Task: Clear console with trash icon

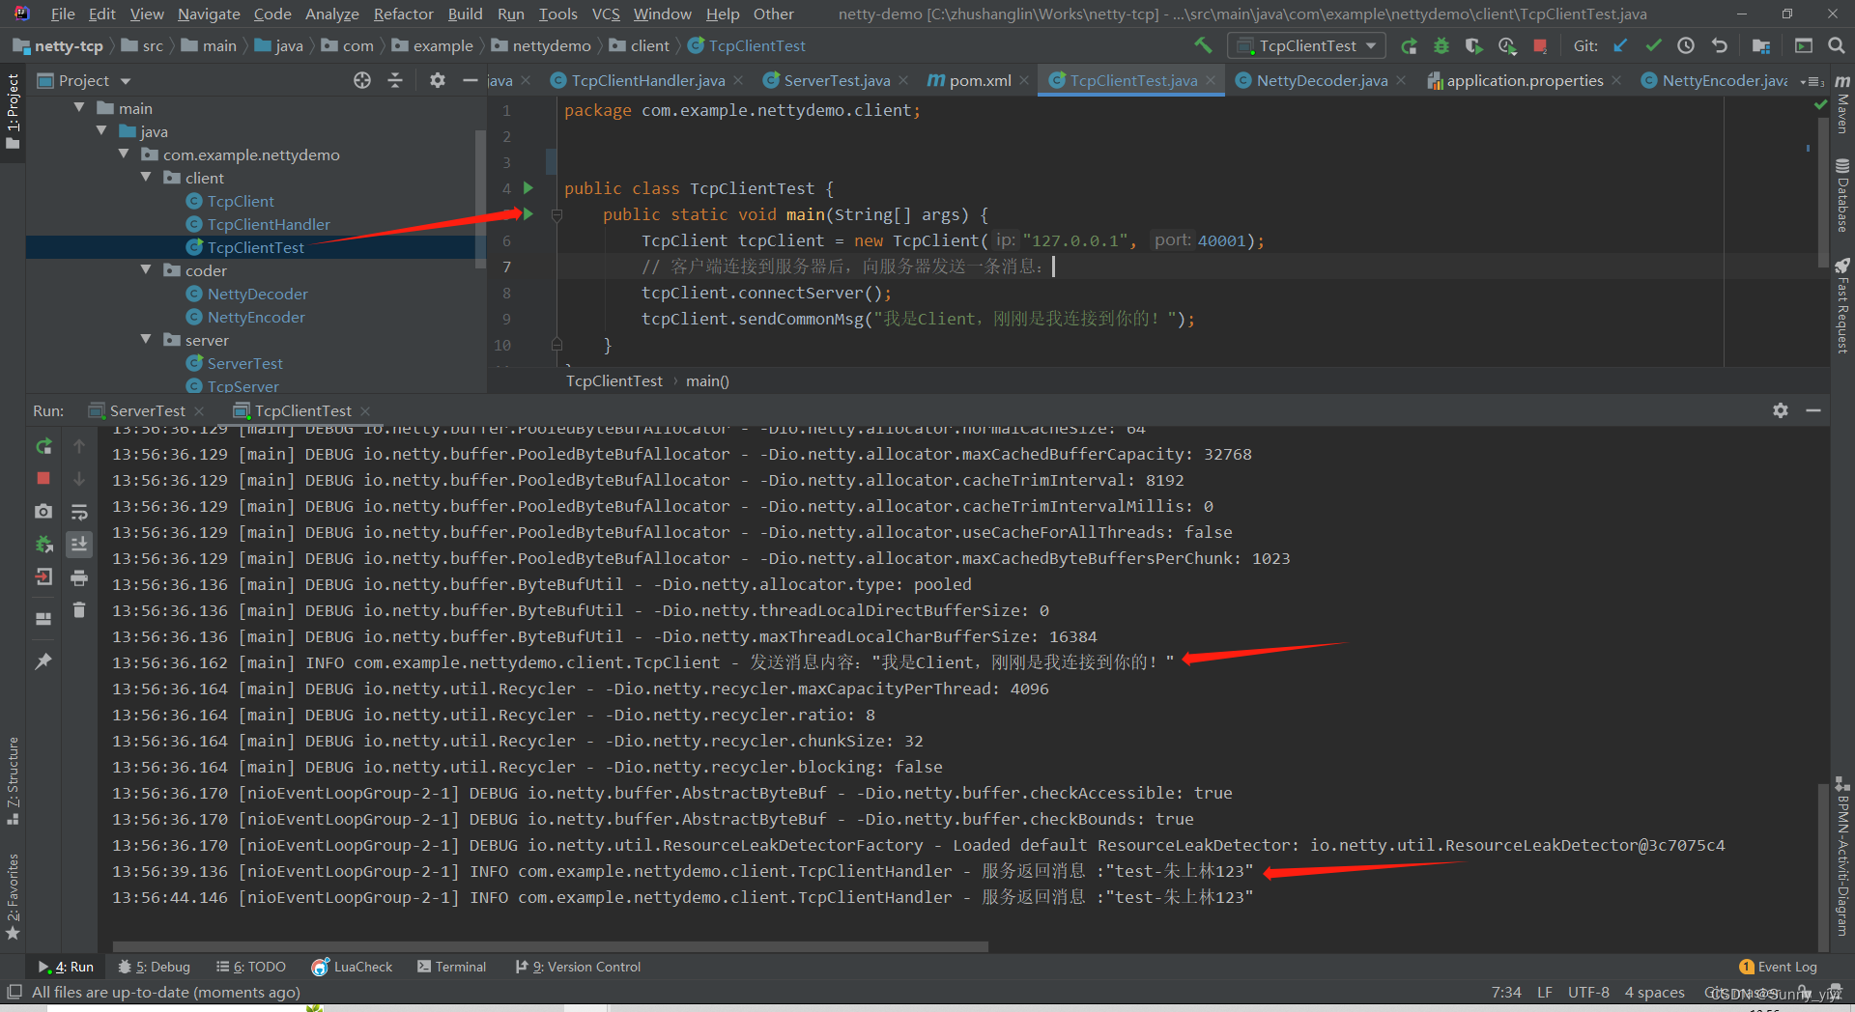Action: tap(79, 609)
